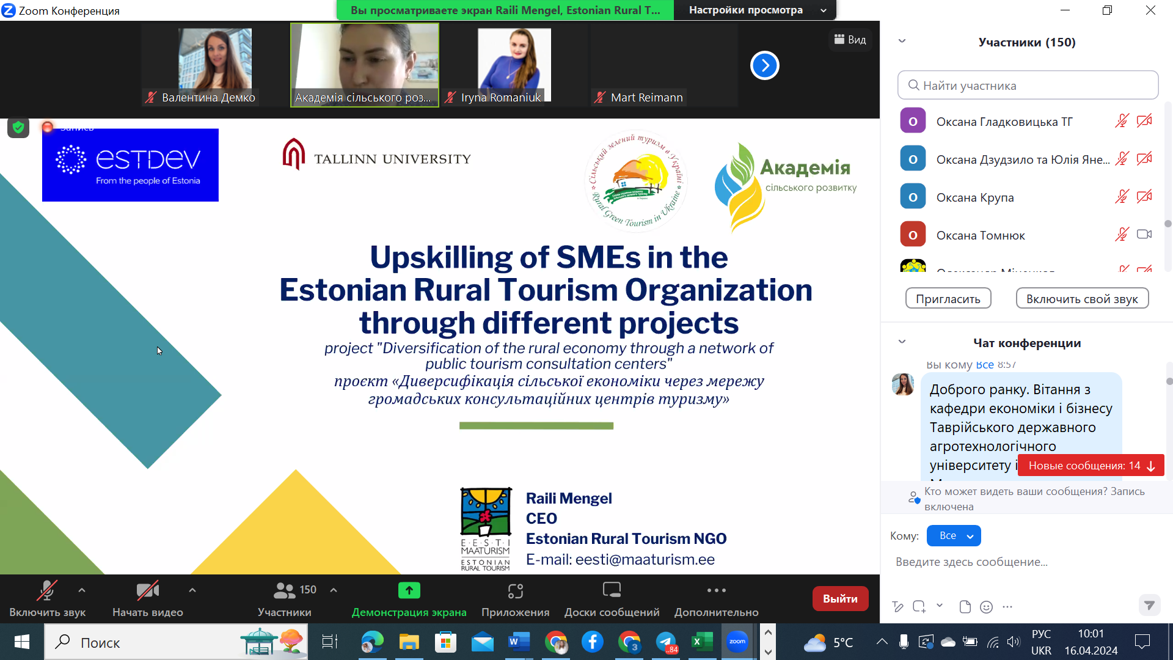Open the Вид view menu
The image size is (1173, 660).
point(850,40)
